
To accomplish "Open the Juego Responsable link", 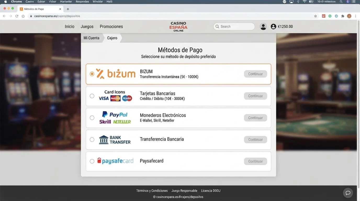I will 184,191.
